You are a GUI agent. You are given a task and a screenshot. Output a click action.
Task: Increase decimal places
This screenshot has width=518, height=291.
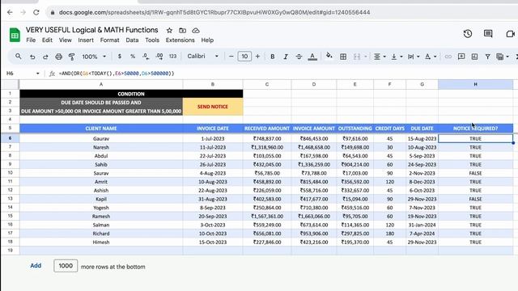coord(159,57)
